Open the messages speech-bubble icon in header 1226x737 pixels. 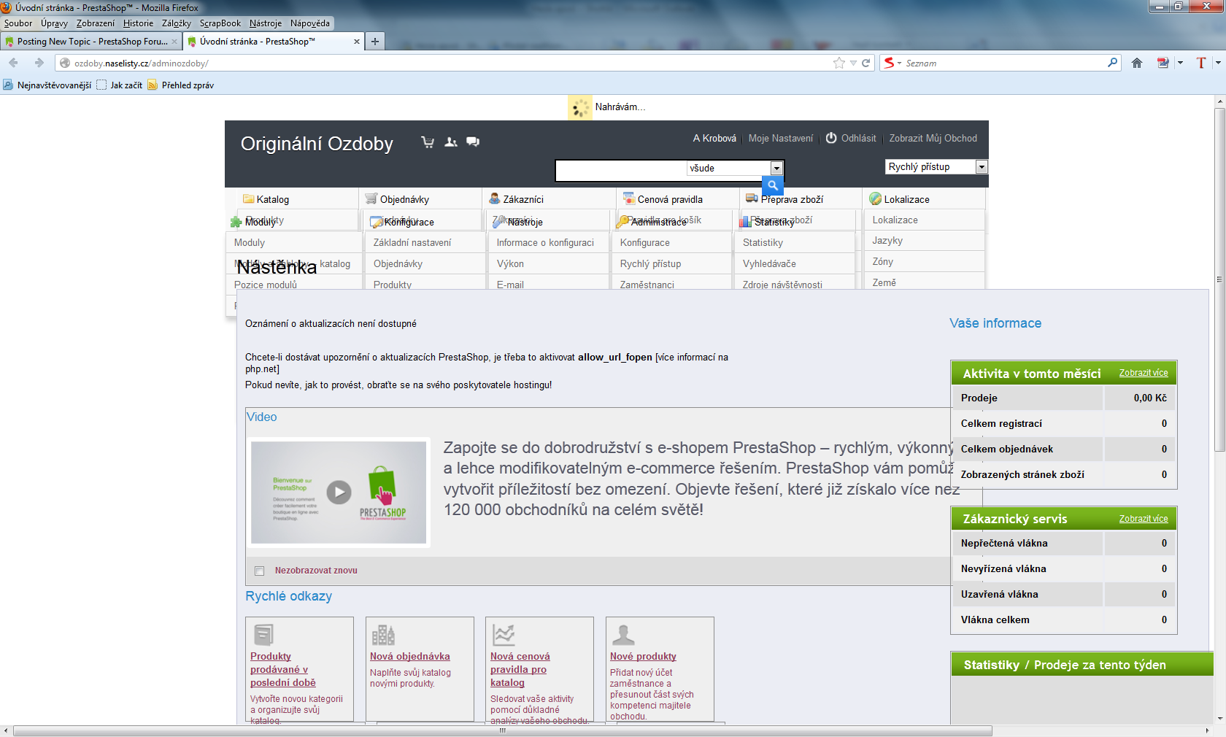[473, 142]
